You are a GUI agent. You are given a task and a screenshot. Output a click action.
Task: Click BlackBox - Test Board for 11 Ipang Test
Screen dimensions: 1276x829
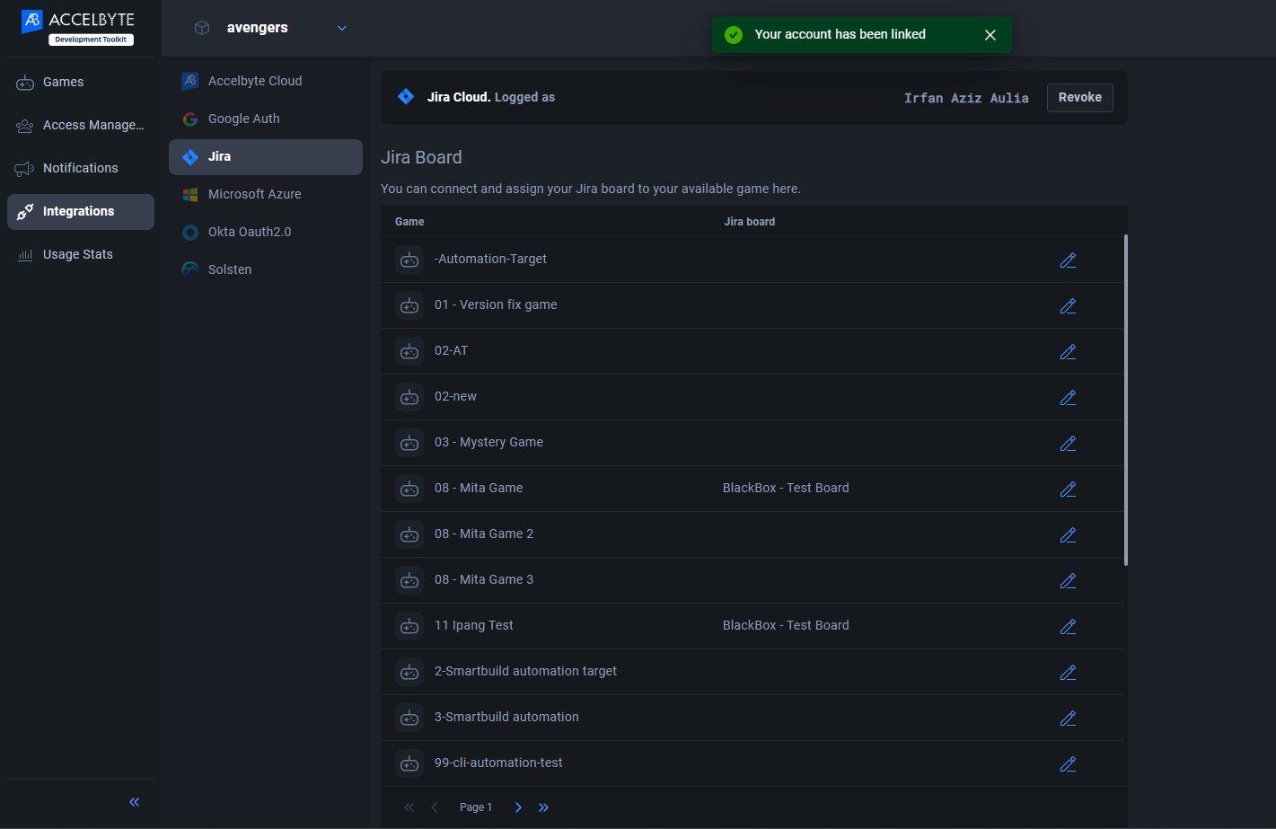coord(786,625)
